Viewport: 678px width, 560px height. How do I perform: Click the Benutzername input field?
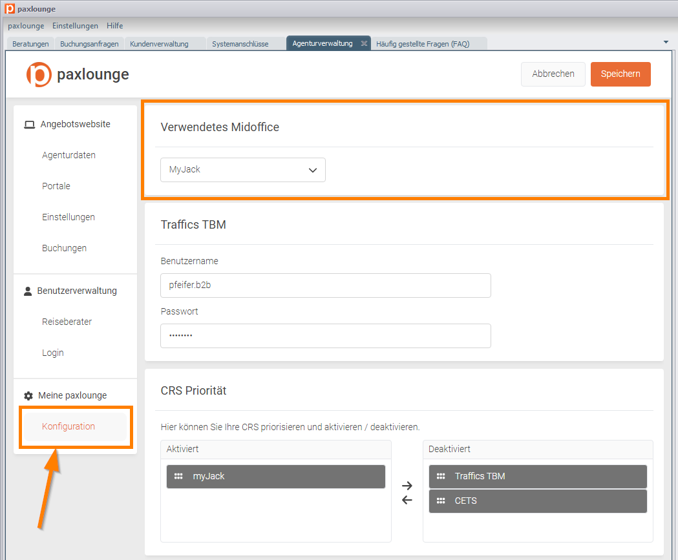pyautogui.click(x=326, y=285)
